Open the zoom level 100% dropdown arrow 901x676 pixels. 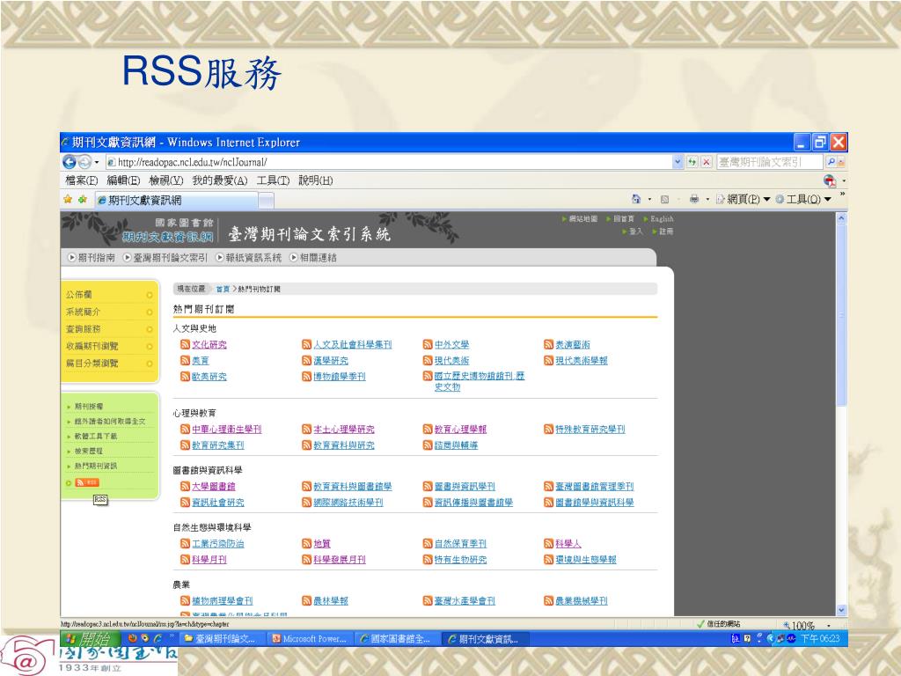coord(829,625)
